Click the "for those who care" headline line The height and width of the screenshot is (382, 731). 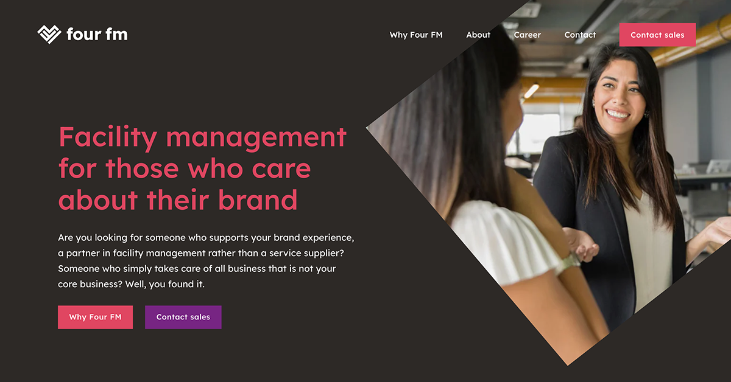tap(185, 168)
